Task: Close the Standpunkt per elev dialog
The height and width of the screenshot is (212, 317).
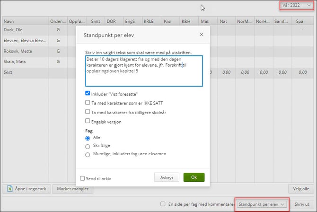Action: coord(201,35)
